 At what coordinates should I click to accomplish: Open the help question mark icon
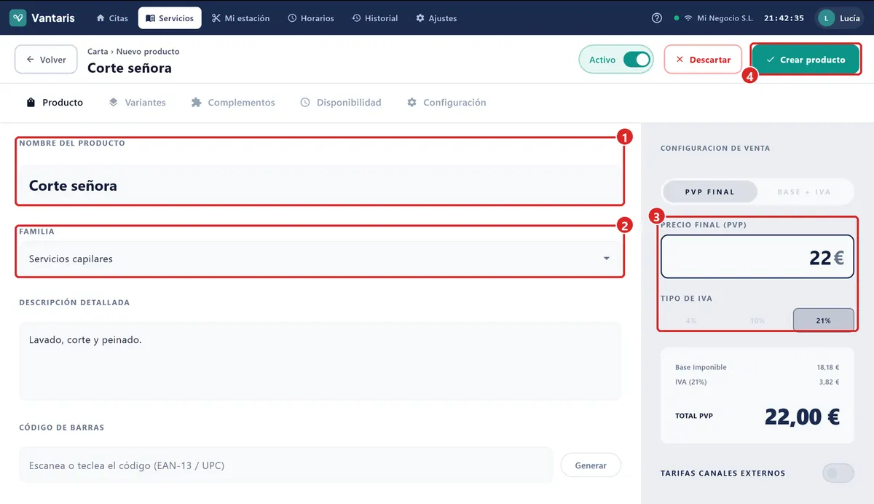pyautogui.click(x=657, y=18)
